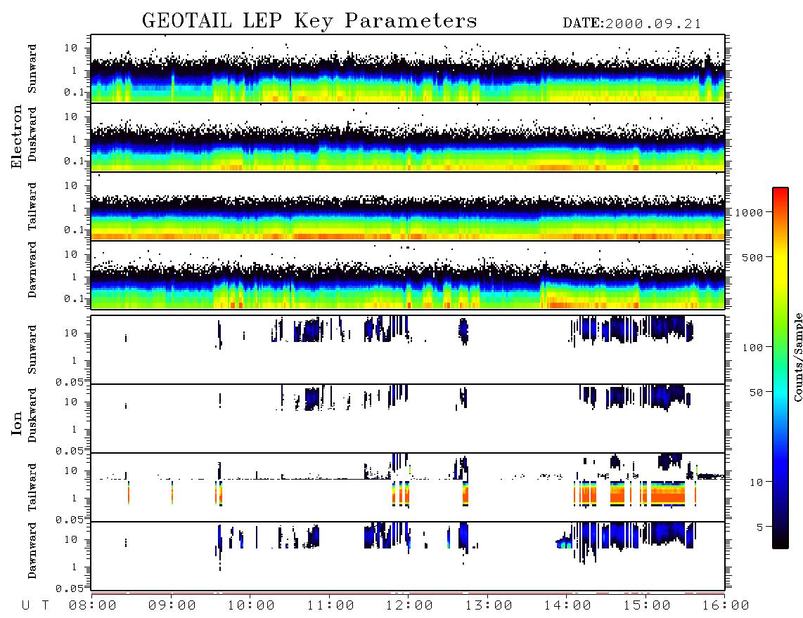This screenshot has height=618, width=803.
Task: Click the colorbar 5 tick label
Action: pyautogui.click(x=760, y=527)
